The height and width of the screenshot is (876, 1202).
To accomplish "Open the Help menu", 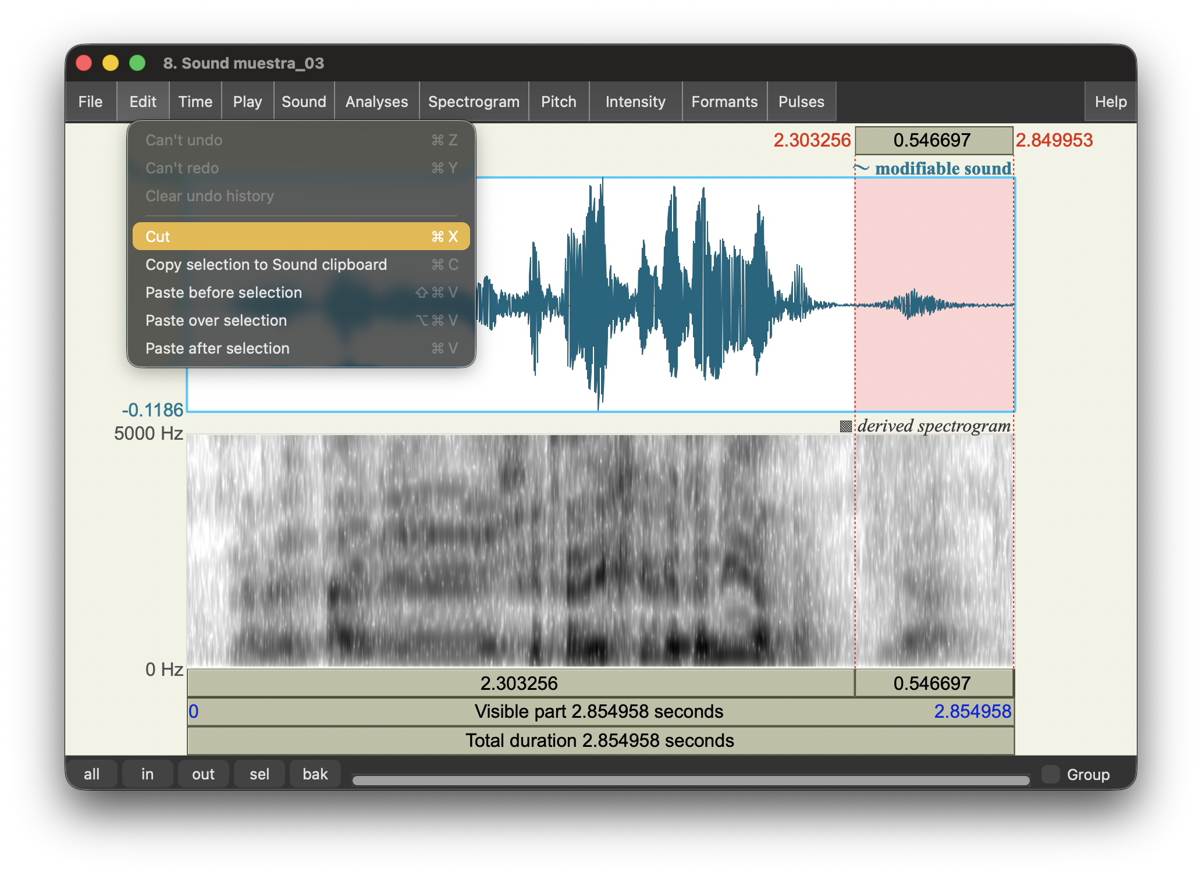I will [1109, 101].
